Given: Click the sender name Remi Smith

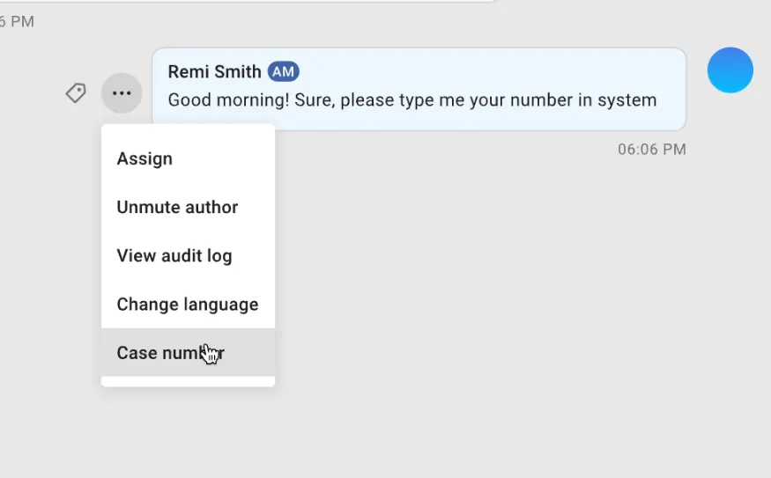Looking at the screenshot, I should [x=214, y=72].
